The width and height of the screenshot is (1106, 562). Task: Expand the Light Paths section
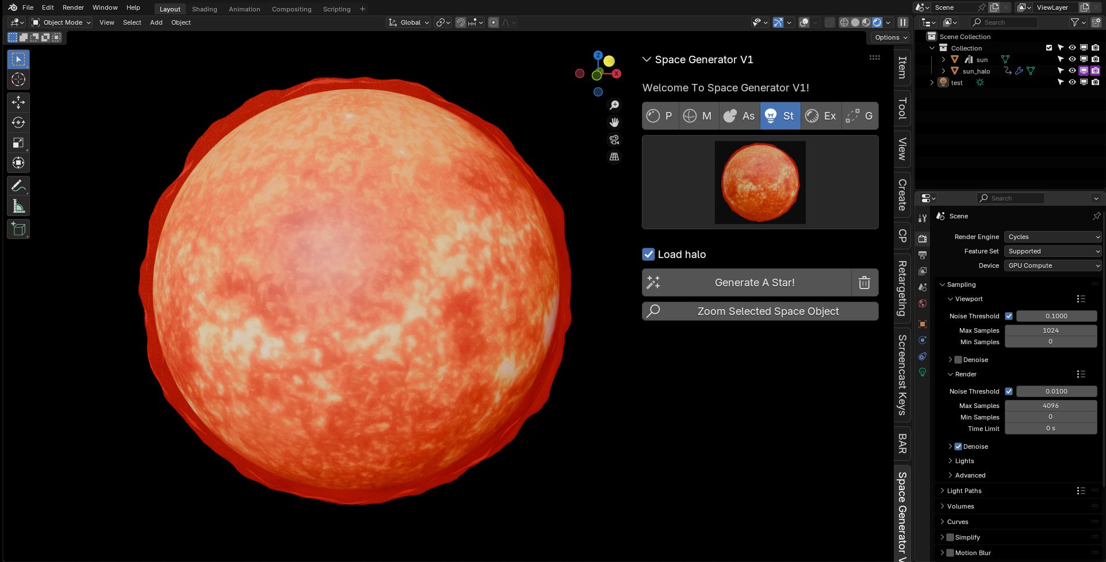964,490
